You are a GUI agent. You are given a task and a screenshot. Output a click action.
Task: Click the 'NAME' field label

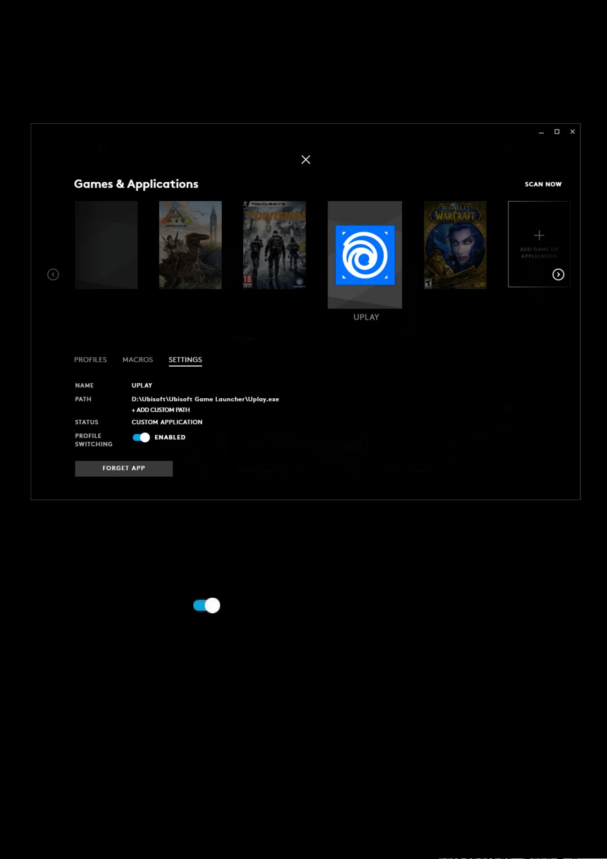[84, 385]
